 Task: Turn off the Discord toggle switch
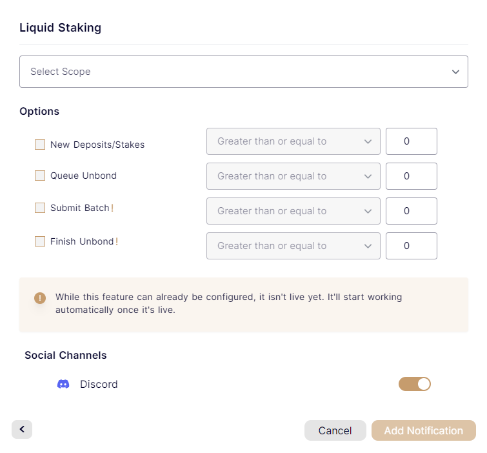(x=415, y=385)
